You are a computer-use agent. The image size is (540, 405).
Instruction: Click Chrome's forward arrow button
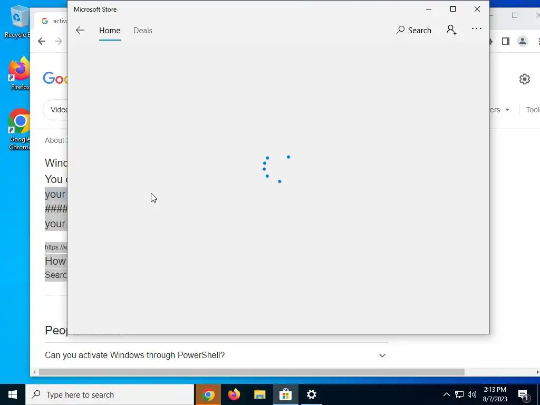58,41
